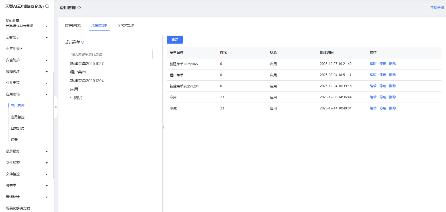Favorite the page with the star icon
Screen dimensions: 446x212
(79, 8)
